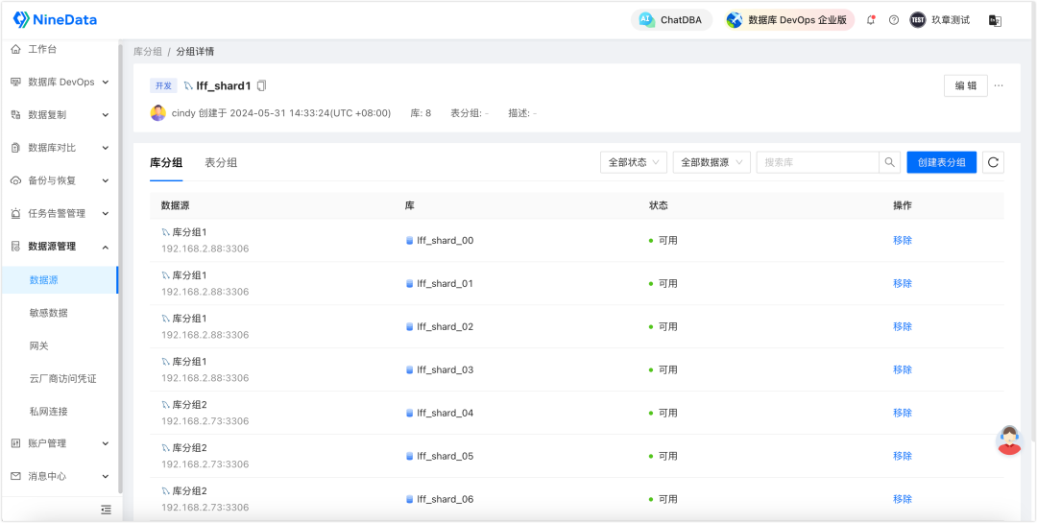The image size is (1037, 523).
Task: Open the help question mark icon
Action: point(894,20)
